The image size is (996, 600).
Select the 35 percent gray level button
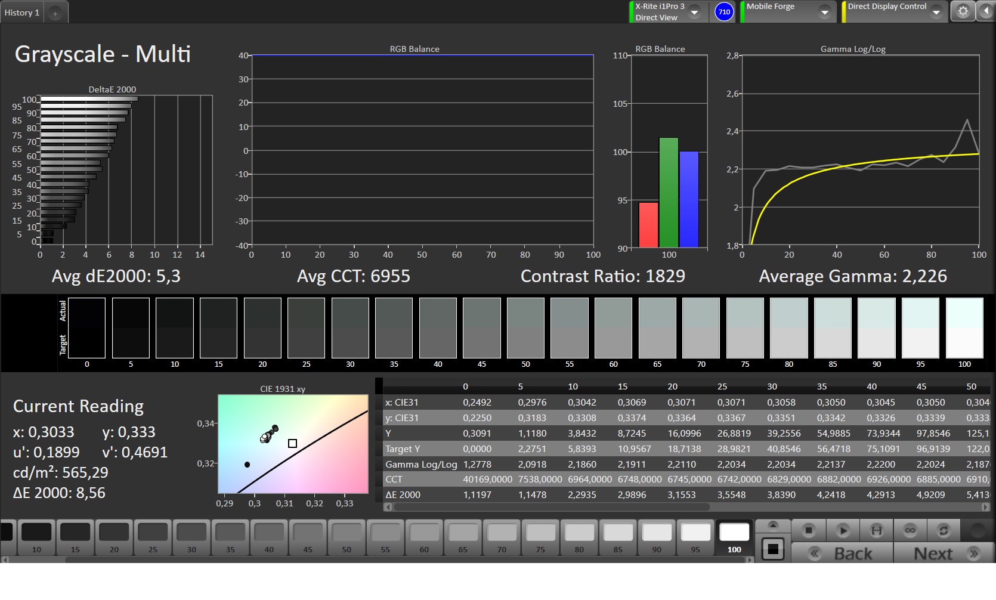230,537
